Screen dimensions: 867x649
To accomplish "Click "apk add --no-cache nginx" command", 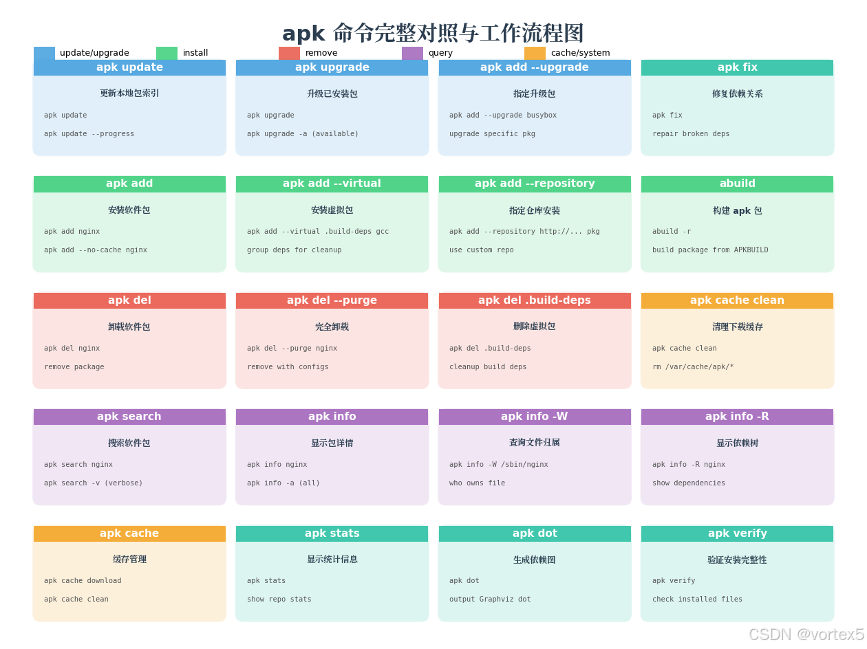I will pos(96,250).
